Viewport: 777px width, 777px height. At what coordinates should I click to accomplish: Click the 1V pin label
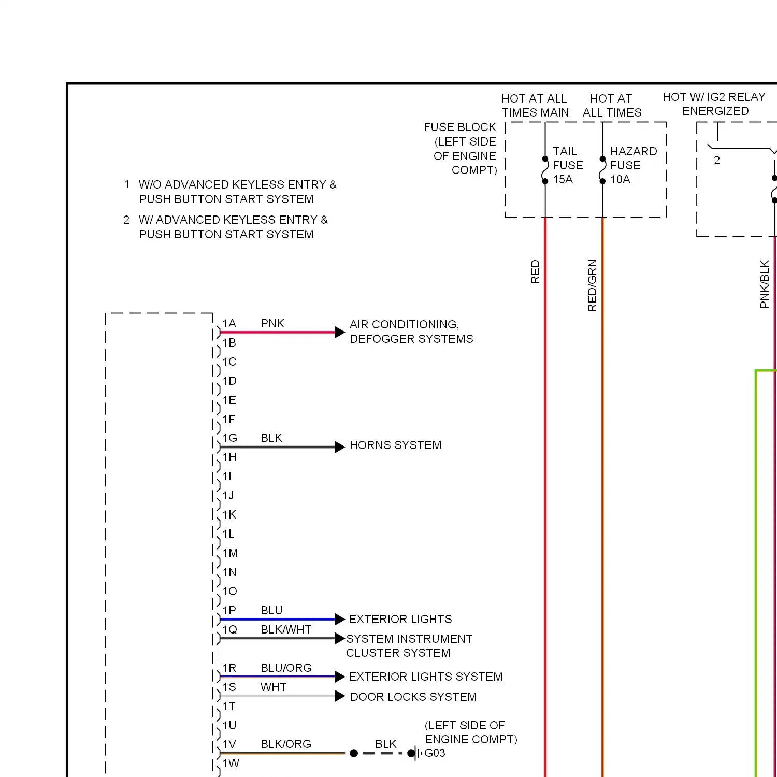[229, 744]
